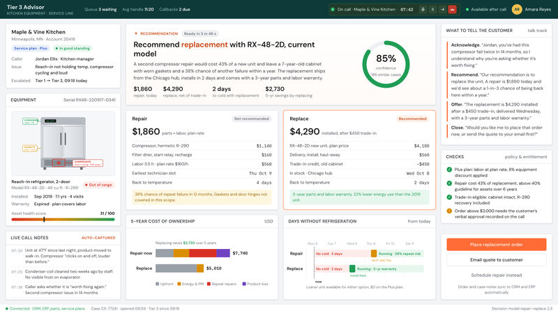Viewport: 558px width, 313px height.
Task: Click Callbacks 2 due in header
Action: [x=175, y=10]
